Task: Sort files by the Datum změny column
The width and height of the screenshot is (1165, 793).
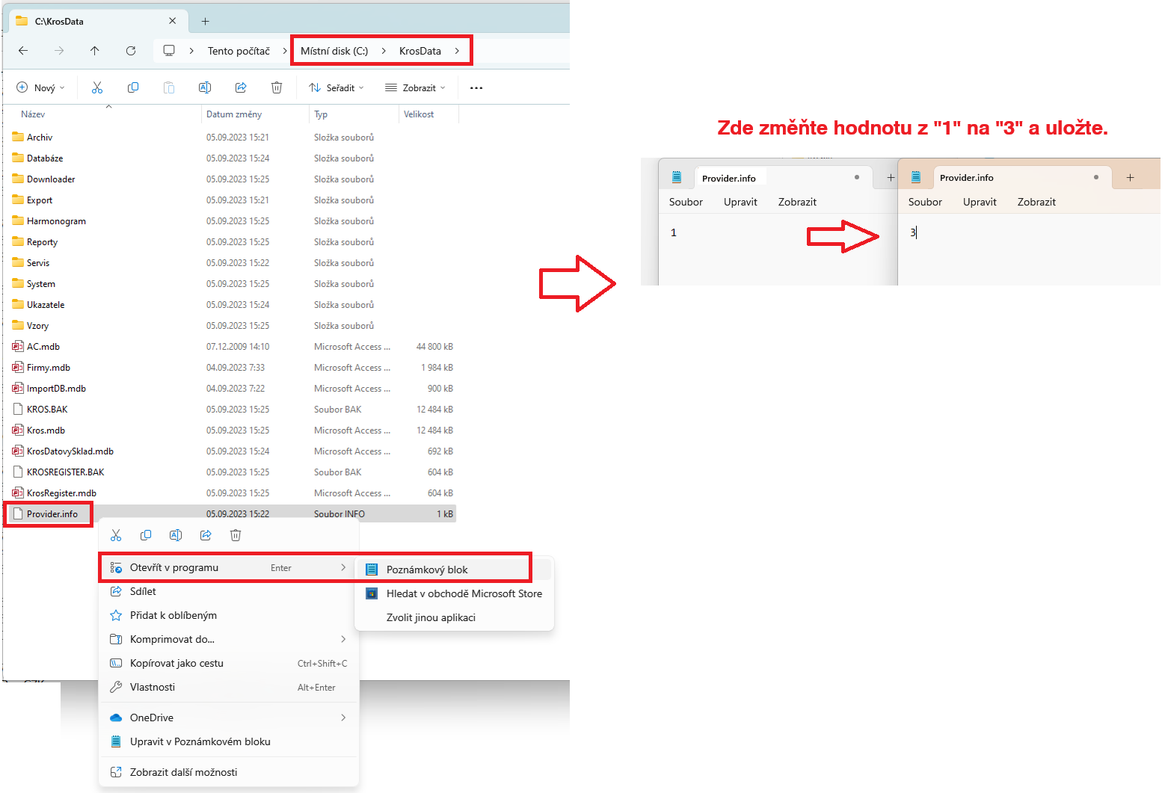Action: pyautogui.click(x=234, y=114)
